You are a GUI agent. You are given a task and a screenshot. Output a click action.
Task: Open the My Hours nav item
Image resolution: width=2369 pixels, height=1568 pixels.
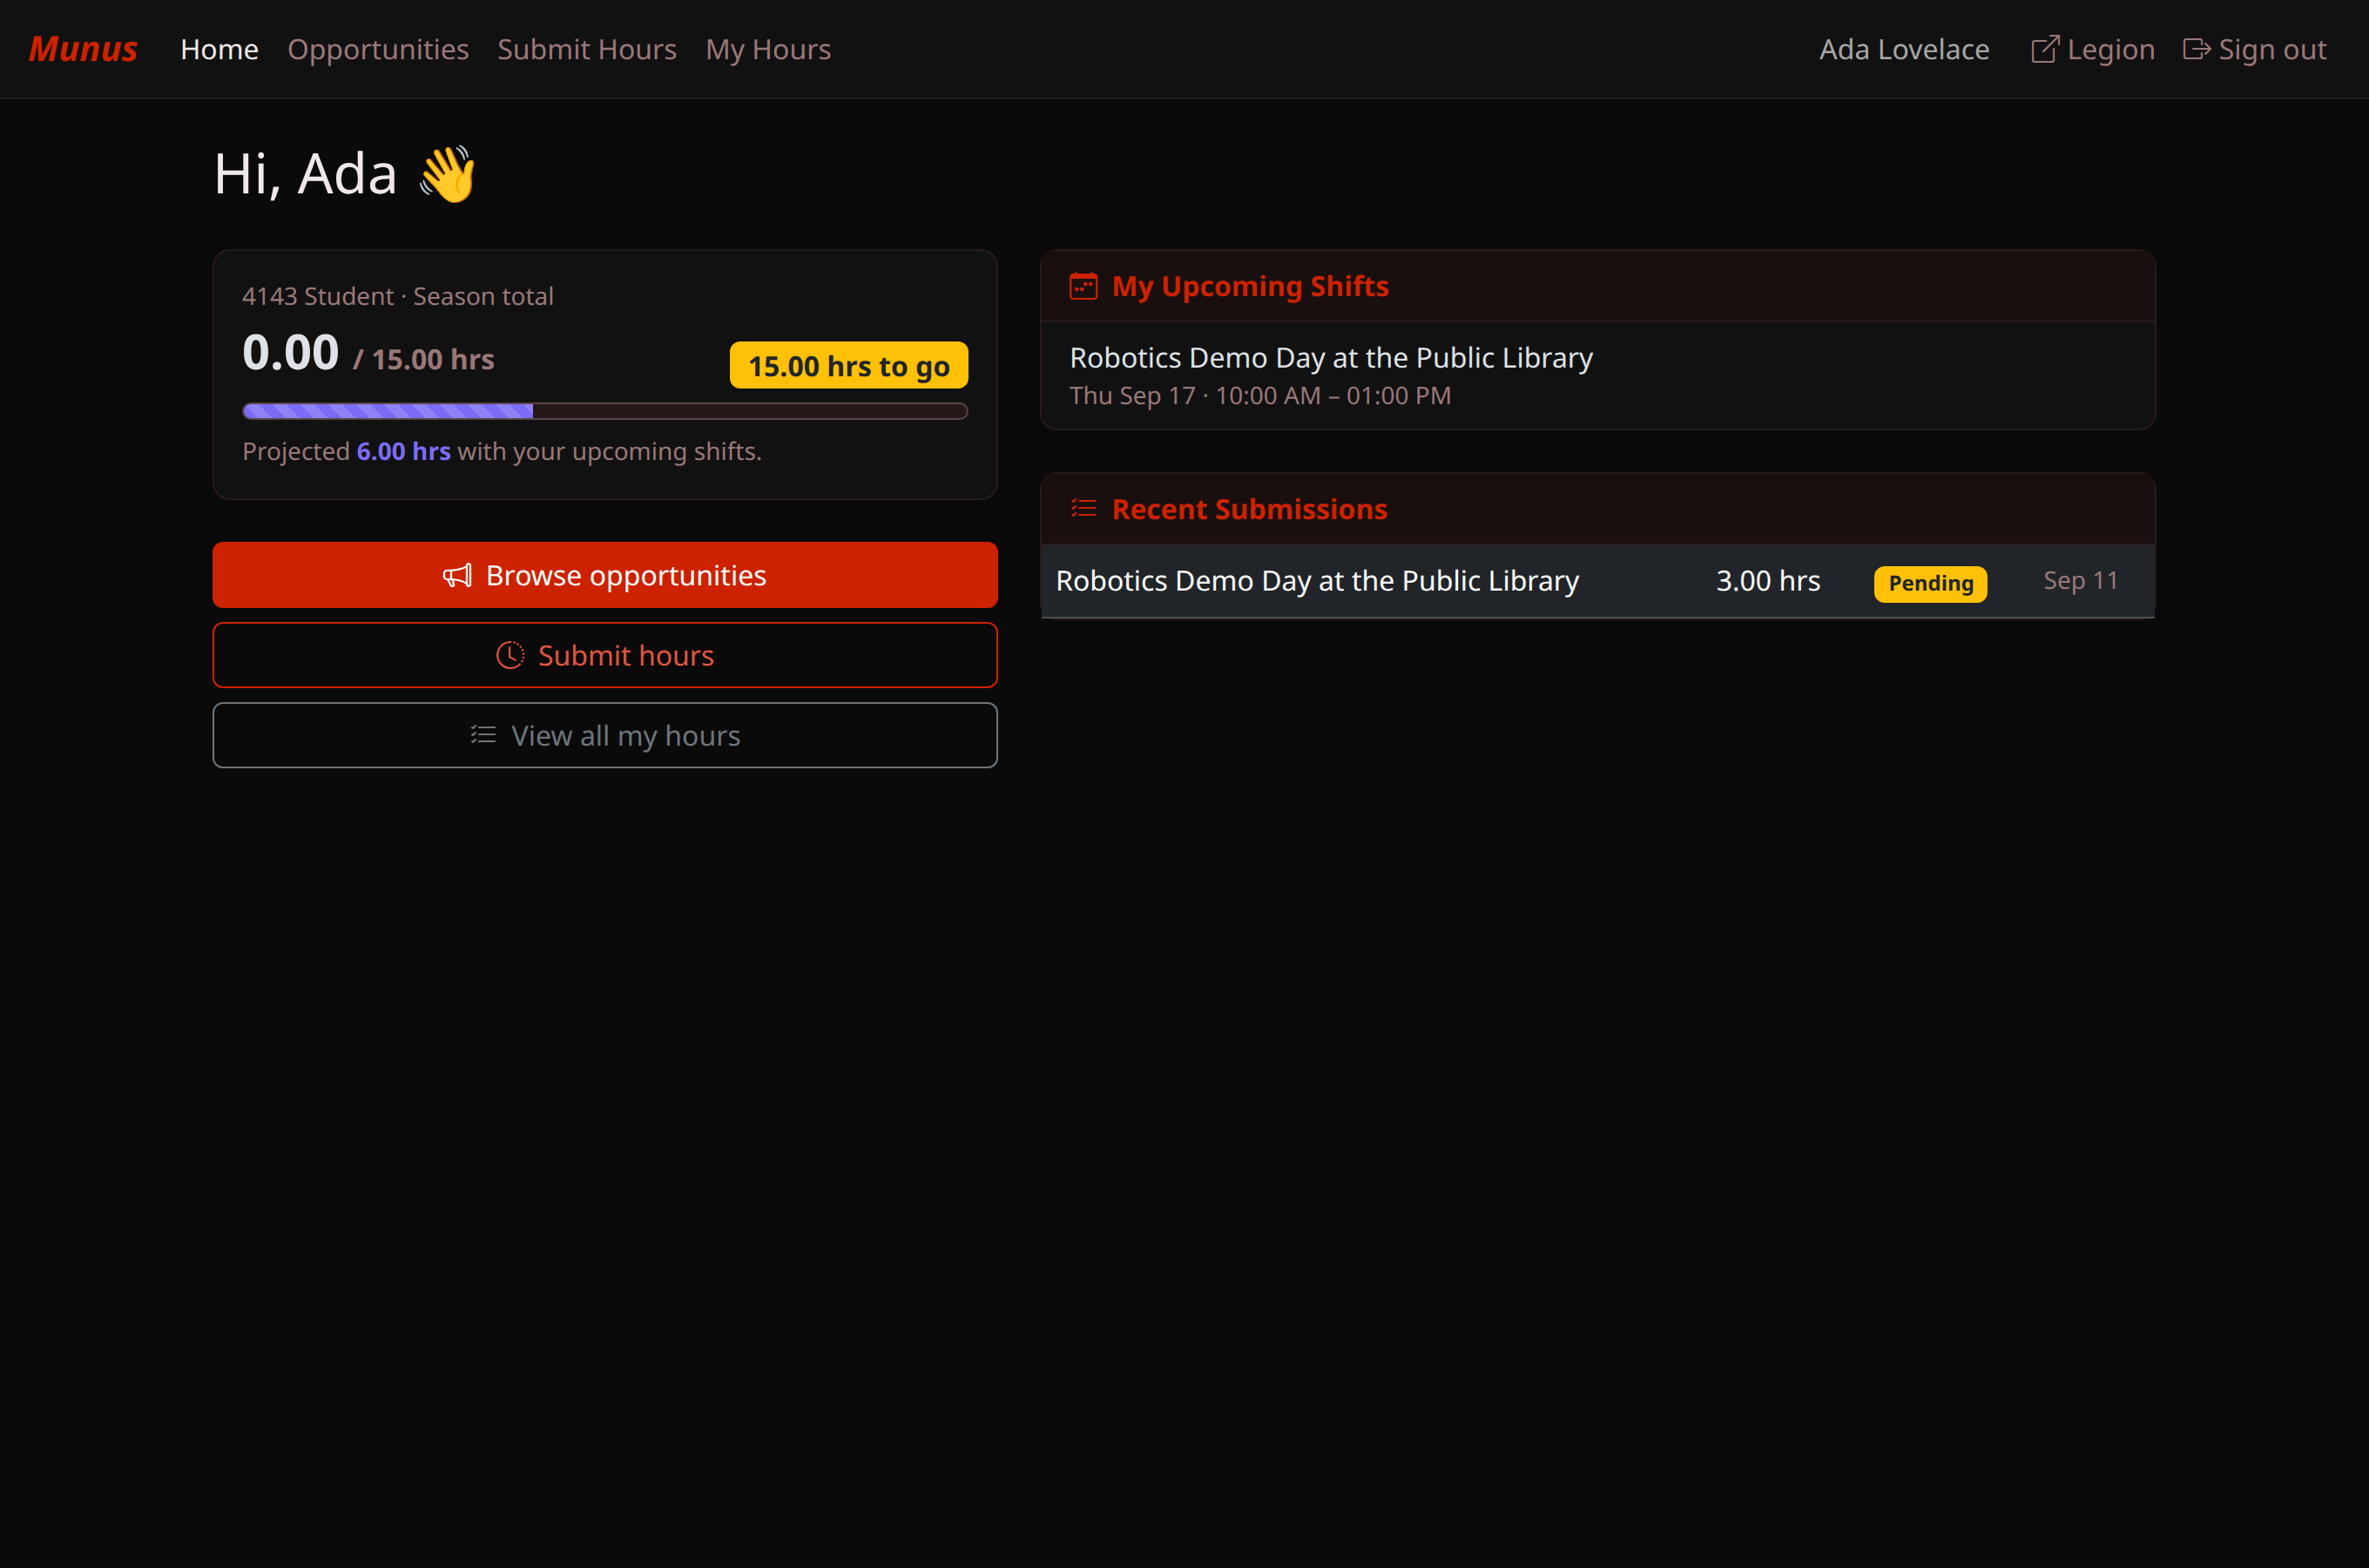tap(767, 49)
